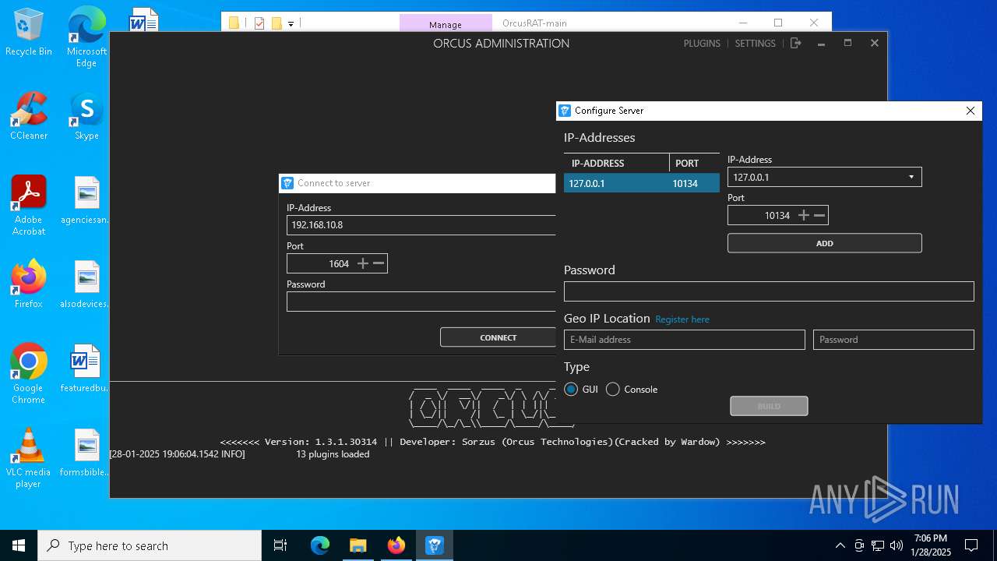Click the IP-ADDRESS column header
The height and width of the screenshot is (561, 997).
(616, 163)
